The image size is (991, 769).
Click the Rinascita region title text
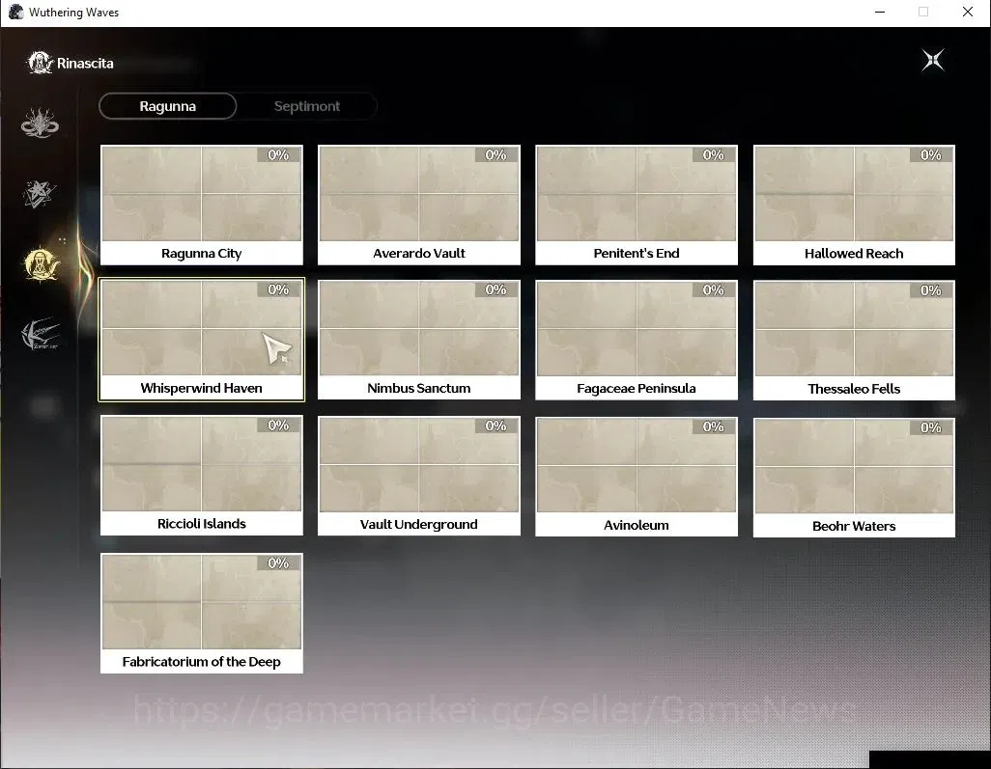coord(85,63)
